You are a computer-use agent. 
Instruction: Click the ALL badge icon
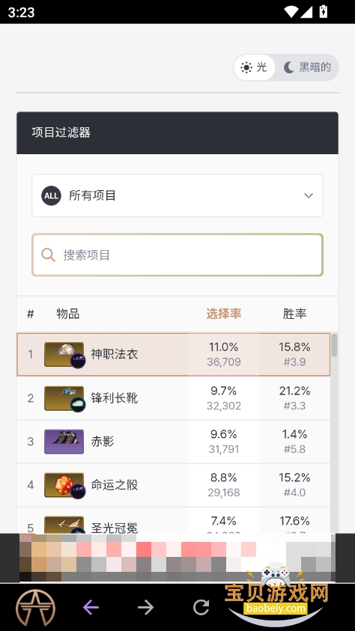pos(51,195)
